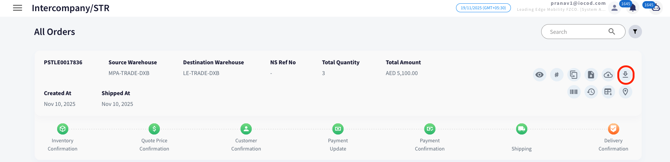This screenshot has width=670, height=162.
Task: Click the 19/11/2025 date timezone pill
Action: [x=483, y=8]
